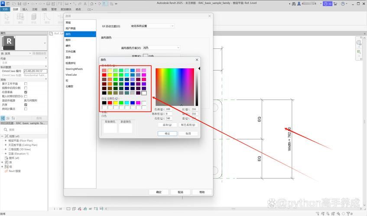367x216 pixels.
Task: Click the OmniClass number input field
Action: pyautogui.click(x=36, y=71)
